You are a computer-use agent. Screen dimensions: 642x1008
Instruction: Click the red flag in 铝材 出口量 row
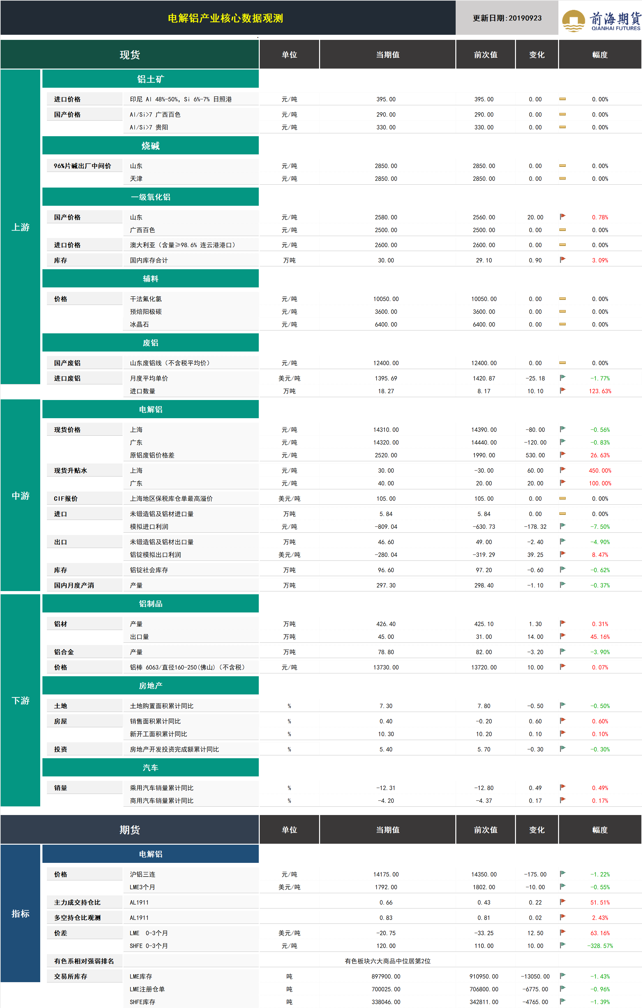563,636
